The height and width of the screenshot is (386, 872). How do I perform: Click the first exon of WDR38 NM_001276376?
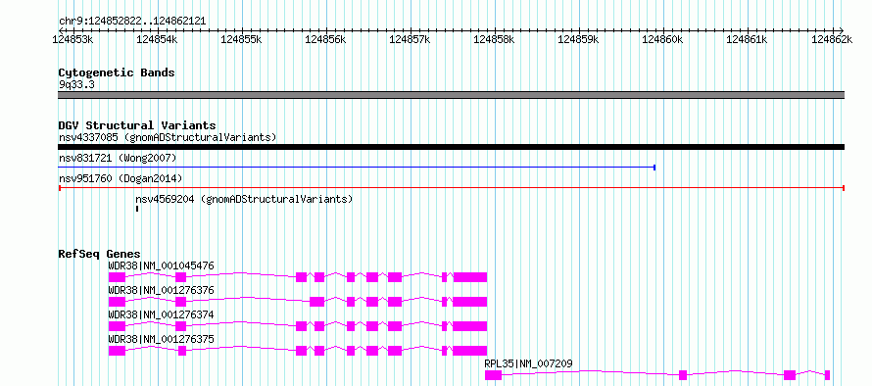tap(117, 302)
